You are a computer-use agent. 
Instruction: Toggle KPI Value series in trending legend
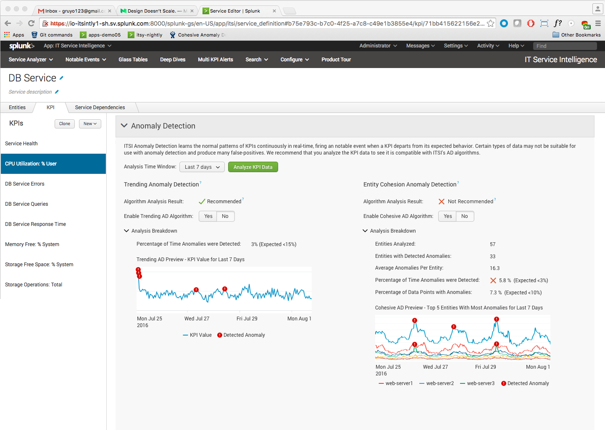pos(197,335)
